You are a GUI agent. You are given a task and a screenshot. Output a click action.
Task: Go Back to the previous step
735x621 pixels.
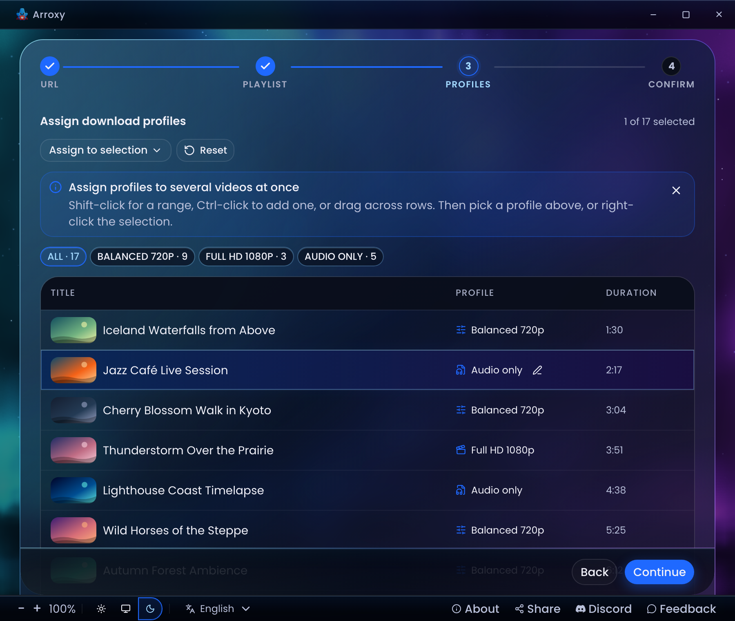pos(595,572)
